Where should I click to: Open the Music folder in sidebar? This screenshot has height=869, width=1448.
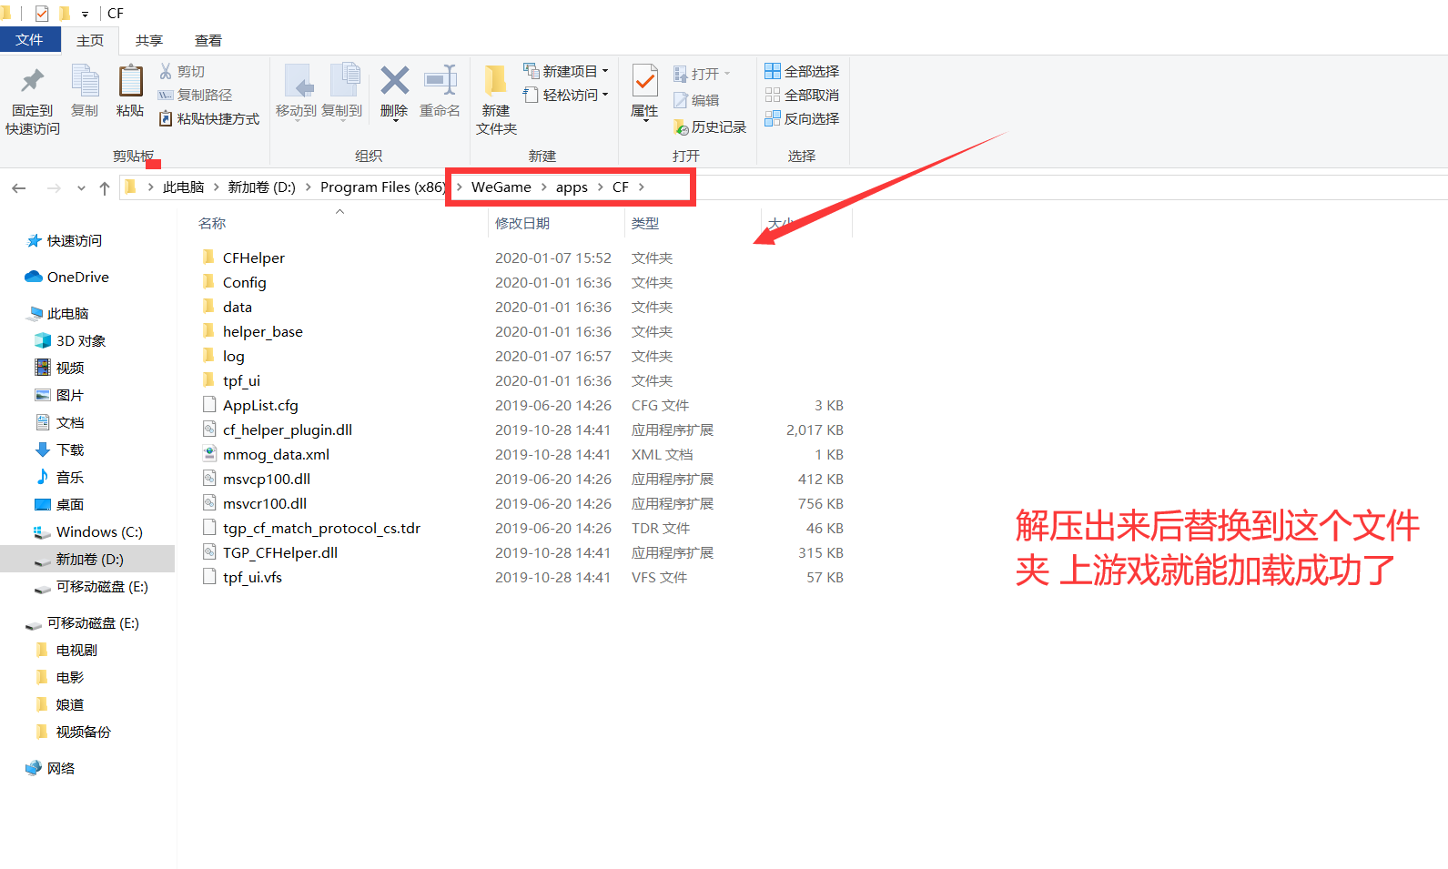(x=59, y=477)
